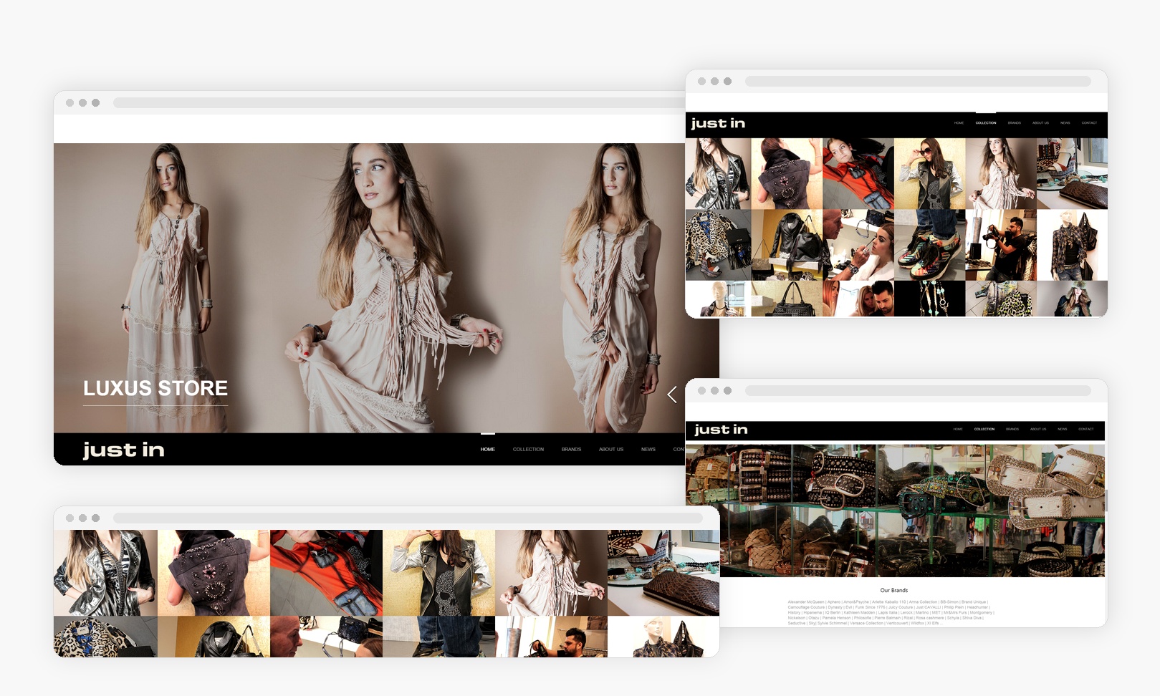The image size is (1160, 696).
Task: Click the address bar of the top-right window
Action: [918, 82]
